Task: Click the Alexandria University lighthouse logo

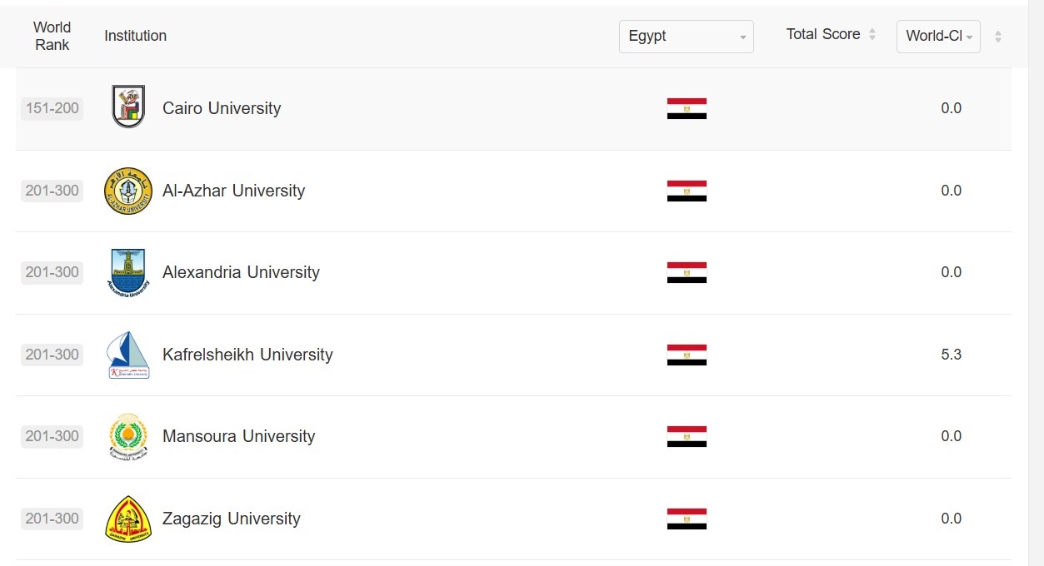Action: coord(128,272)
